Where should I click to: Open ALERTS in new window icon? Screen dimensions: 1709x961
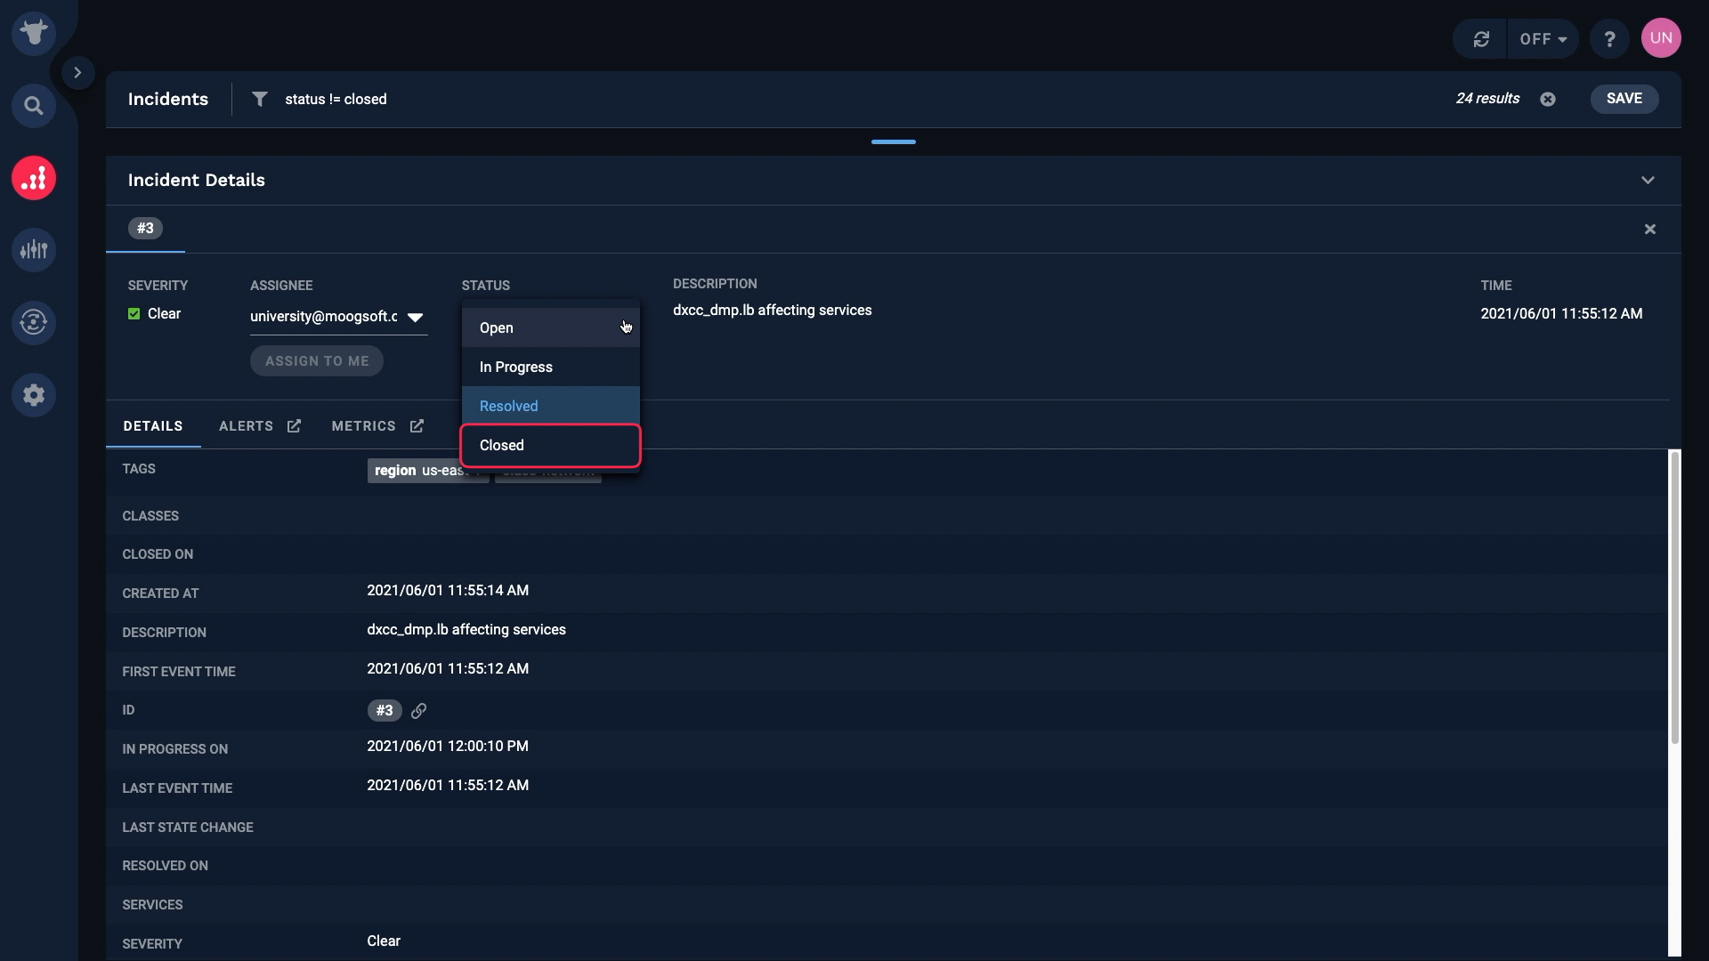click(294, 426)
